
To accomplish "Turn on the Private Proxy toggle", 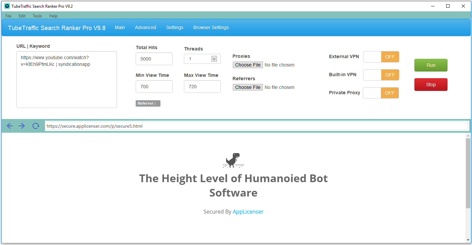I will (381, 93).
